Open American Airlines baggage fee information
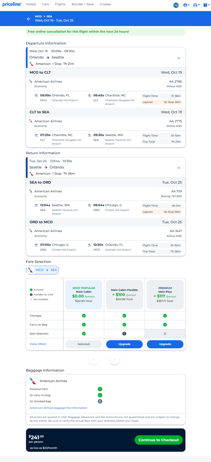 (x=58, y=408)
